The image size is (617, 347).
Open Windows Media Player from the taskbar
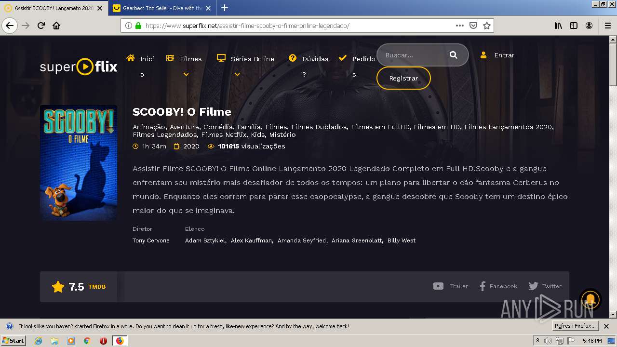(x=71, y=341)
